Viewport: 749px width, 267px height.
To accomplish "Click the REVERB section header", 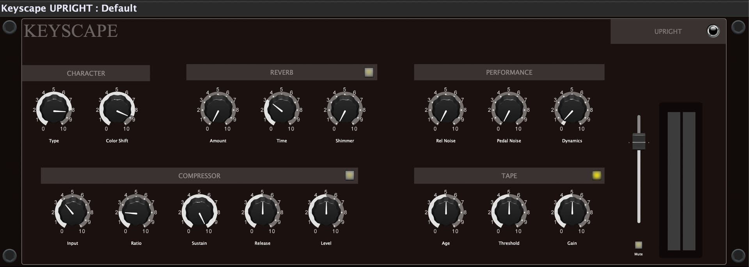I will [x=282, y=72].
